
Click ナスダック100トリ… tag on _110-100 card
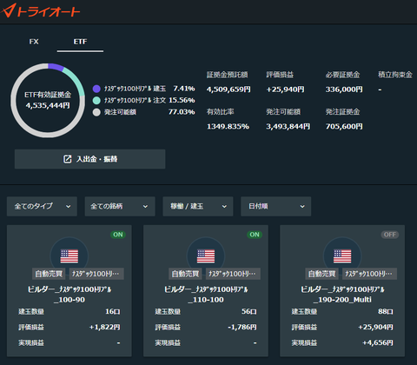(x=233, y=274)
